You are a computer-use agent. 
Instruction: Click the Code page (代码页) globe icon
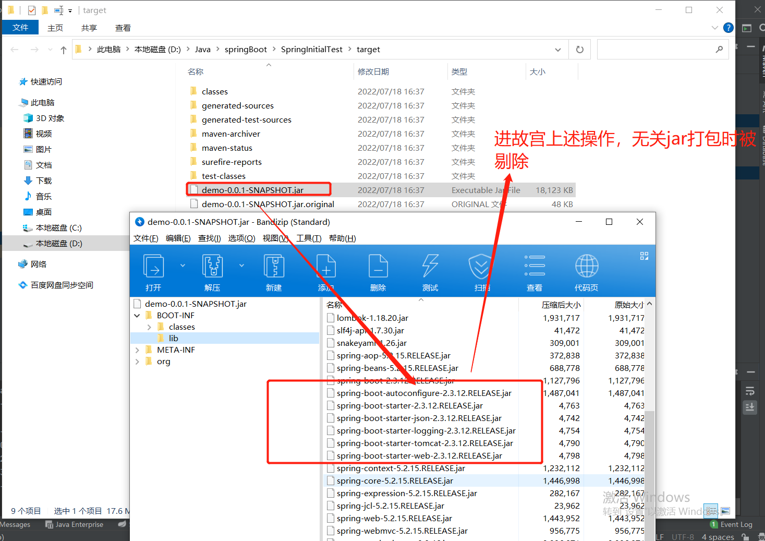(587, 266)
